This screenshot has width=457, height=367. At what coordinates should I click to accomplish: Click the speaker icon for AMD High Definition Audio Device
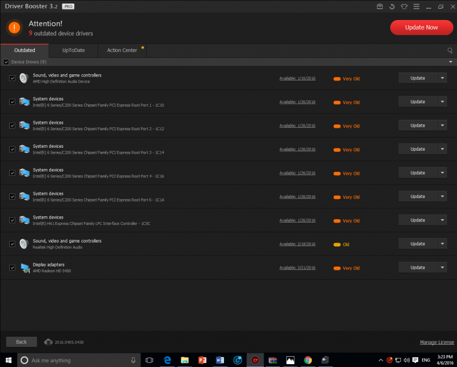point(24,78)
